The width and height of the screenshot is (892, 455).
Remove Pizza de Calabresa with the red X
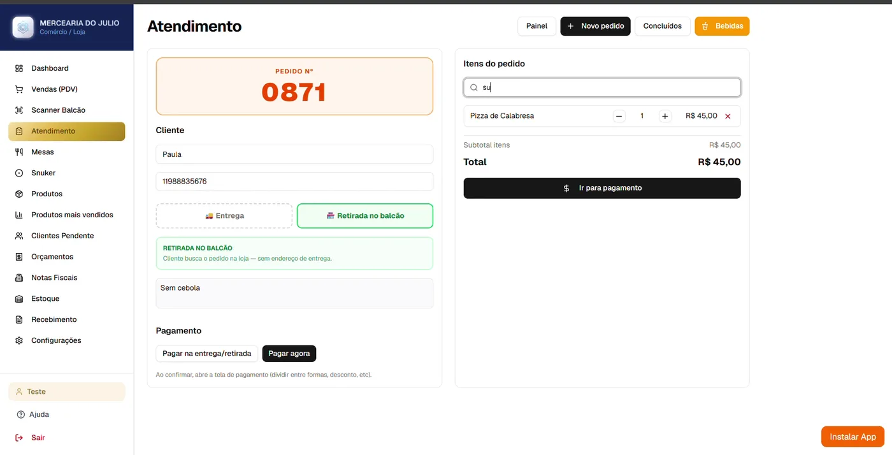coord(728,116)
